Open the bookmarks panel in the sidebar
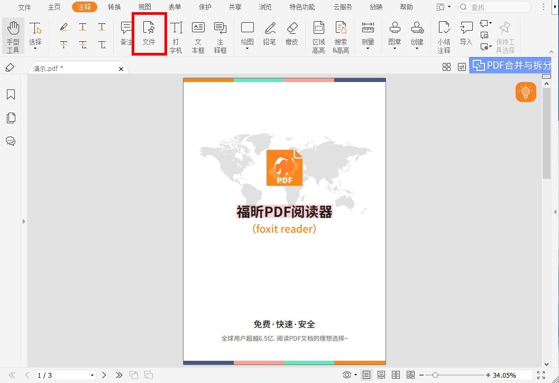 [x=11, y=94]
